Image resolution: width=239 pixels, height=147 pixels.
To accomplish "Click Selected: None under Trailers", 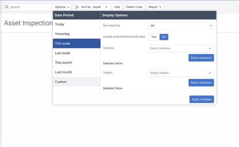I will [x=112, y=88].
